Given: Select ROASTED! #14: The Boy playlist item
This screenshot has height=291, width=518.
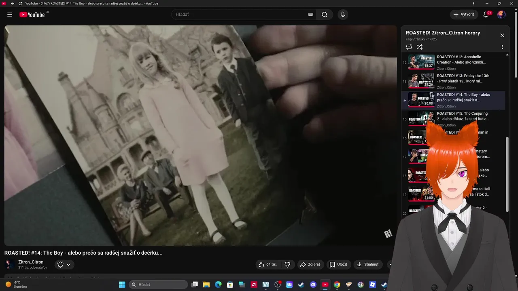Looking at the screenshot, I should point(453,100).
